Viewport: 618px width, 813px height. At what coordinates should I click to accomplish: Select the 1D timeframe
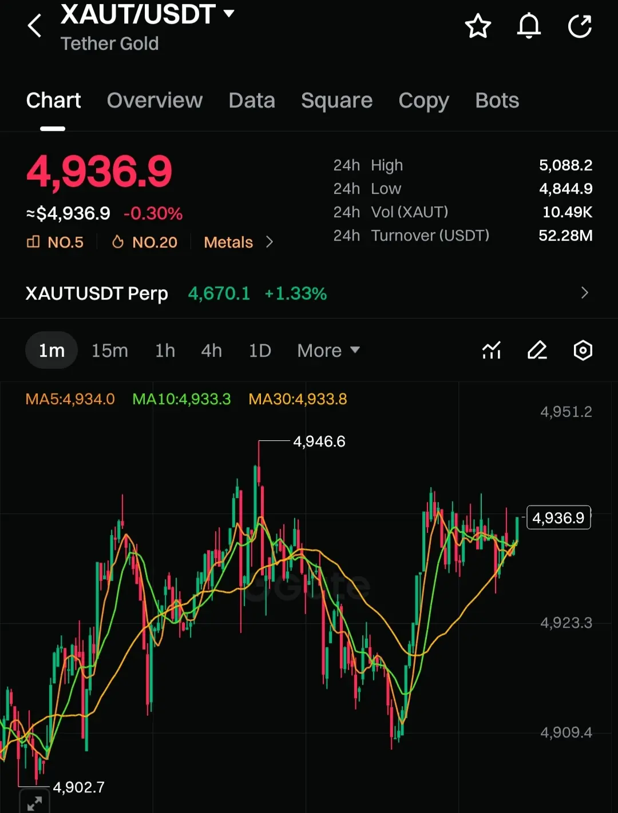point(260,350)
